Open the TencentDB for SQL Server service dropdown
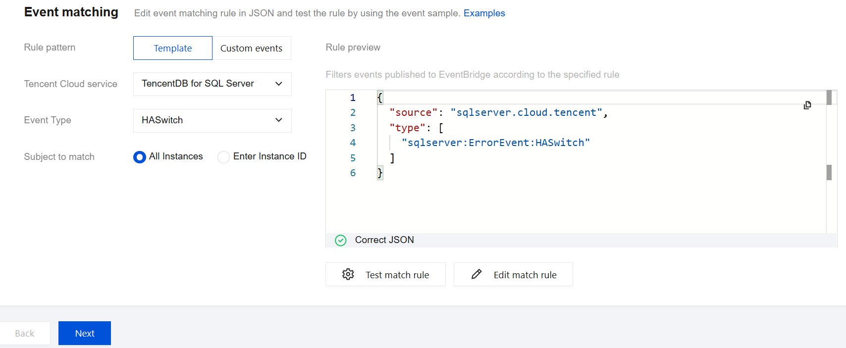 pyautogui.click(x=212, y=84)
